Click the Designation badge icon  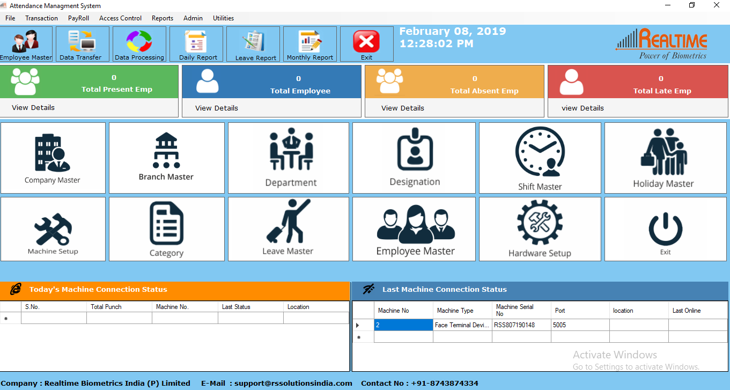414,157
